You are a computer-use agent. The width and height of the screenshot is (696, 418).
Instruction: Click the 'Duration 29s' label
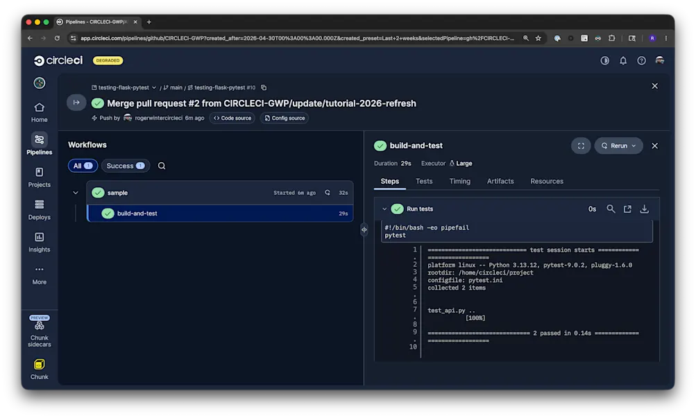point(392,163)
